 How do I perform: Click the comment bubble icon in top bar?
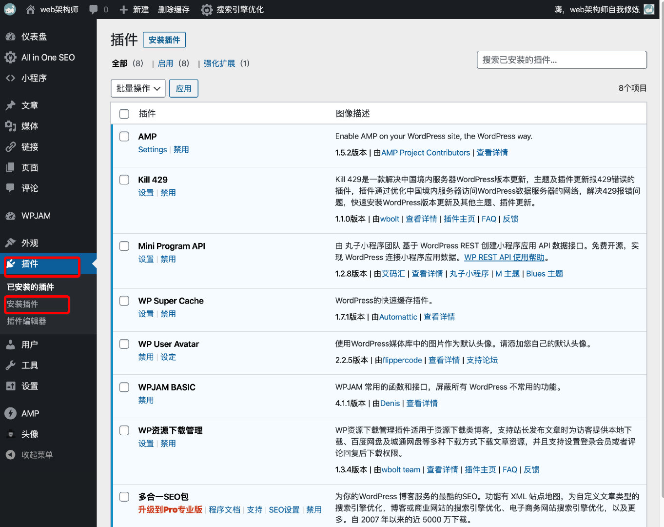pos(93,9)
